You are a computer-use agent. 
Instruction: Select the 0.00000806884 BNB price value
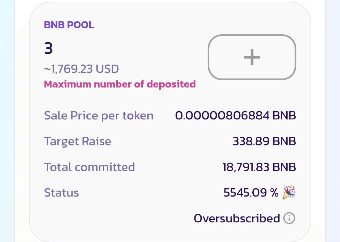(235, 116)
